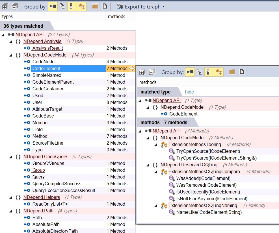Select ISourceFileLine interface row
This screenshot has width=279, height=233.
(x=47, y=143)
